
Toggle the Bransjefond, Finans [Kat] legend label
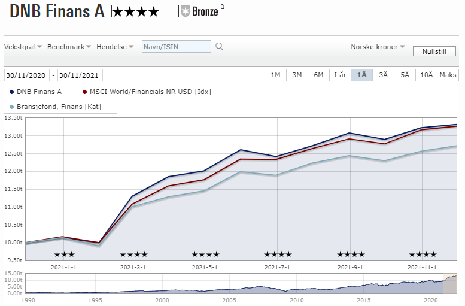click(x=59, y=107)
